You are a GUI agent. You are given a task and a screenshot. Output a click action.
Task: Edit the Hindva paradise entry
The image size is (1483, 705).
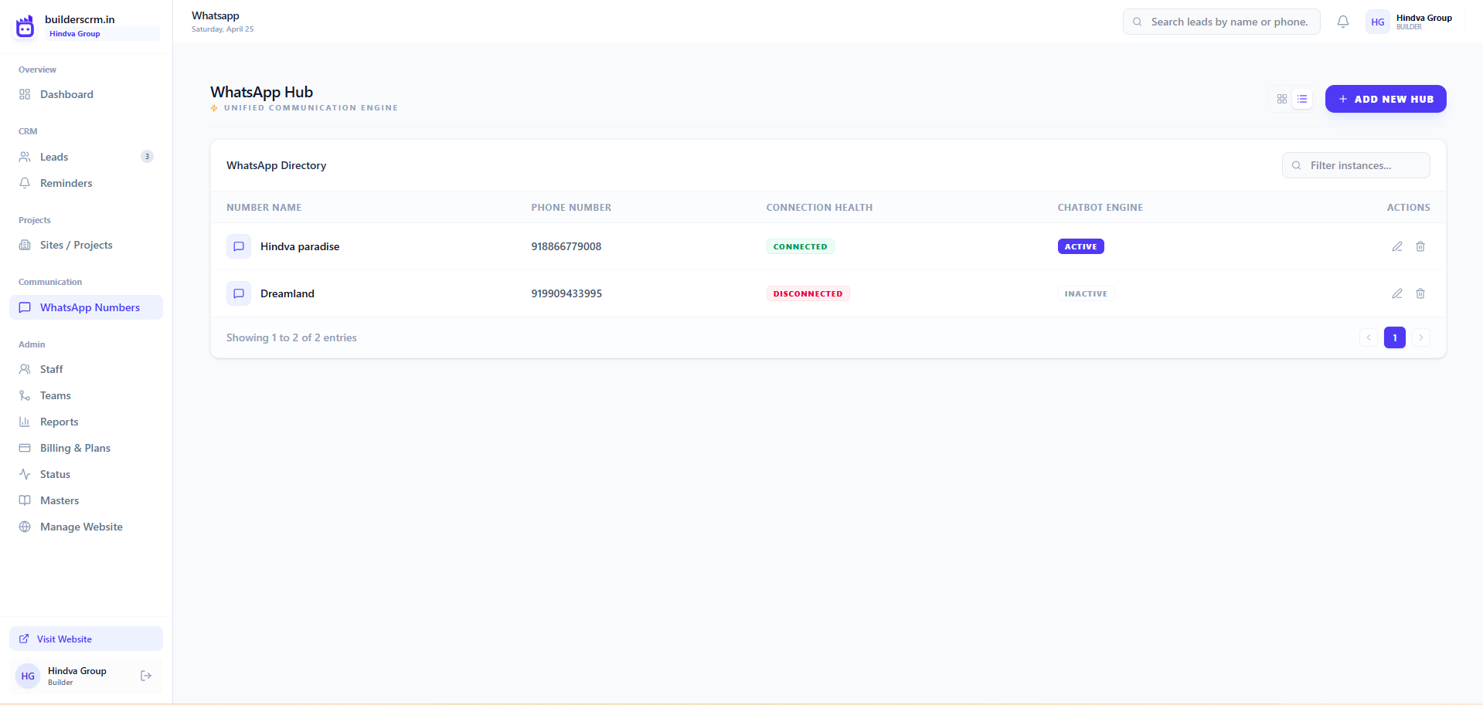click(x=1397, y=246)
